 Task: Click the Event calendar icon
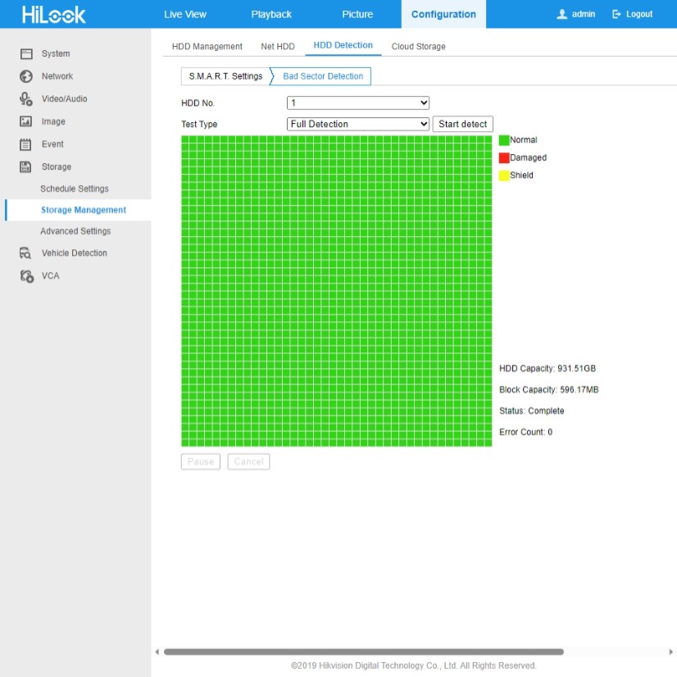[25, 144]
